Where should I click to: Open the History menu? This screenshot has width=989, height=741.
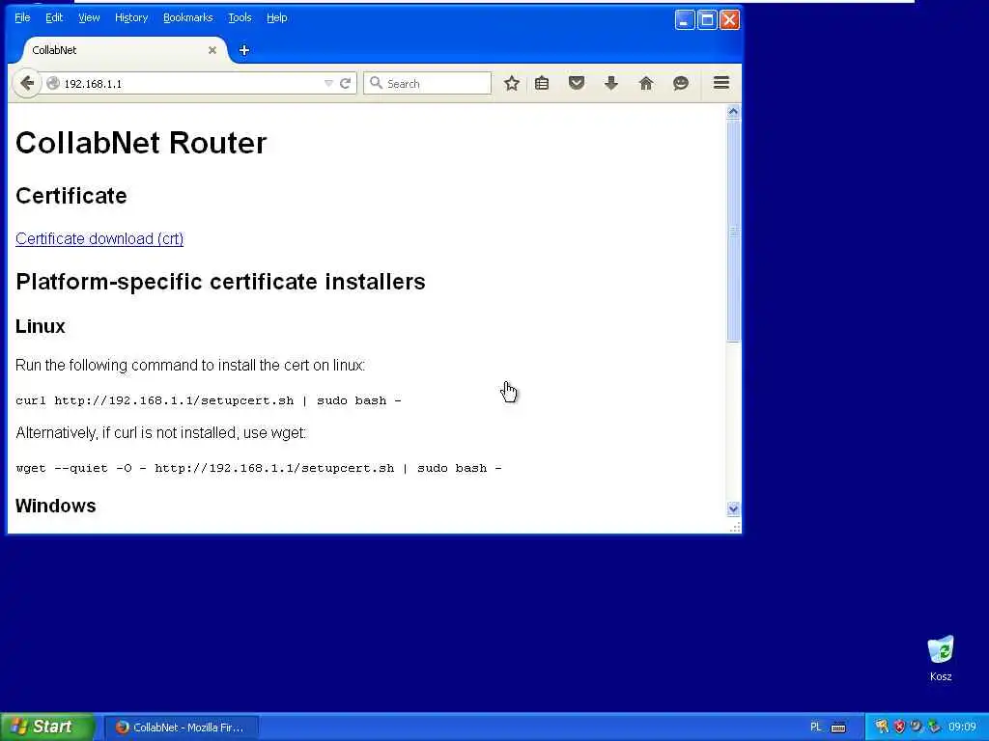tap(131, 17)
